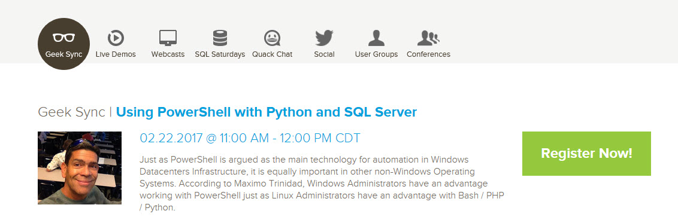Navigate to User Groups text label
Image resolution: width=678 pixels, height=220 pixels.
376,54
